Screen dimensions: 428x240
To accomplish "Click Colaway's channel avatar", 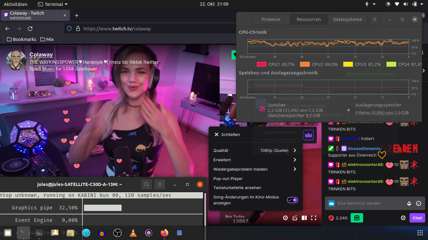I will point(16,60).
